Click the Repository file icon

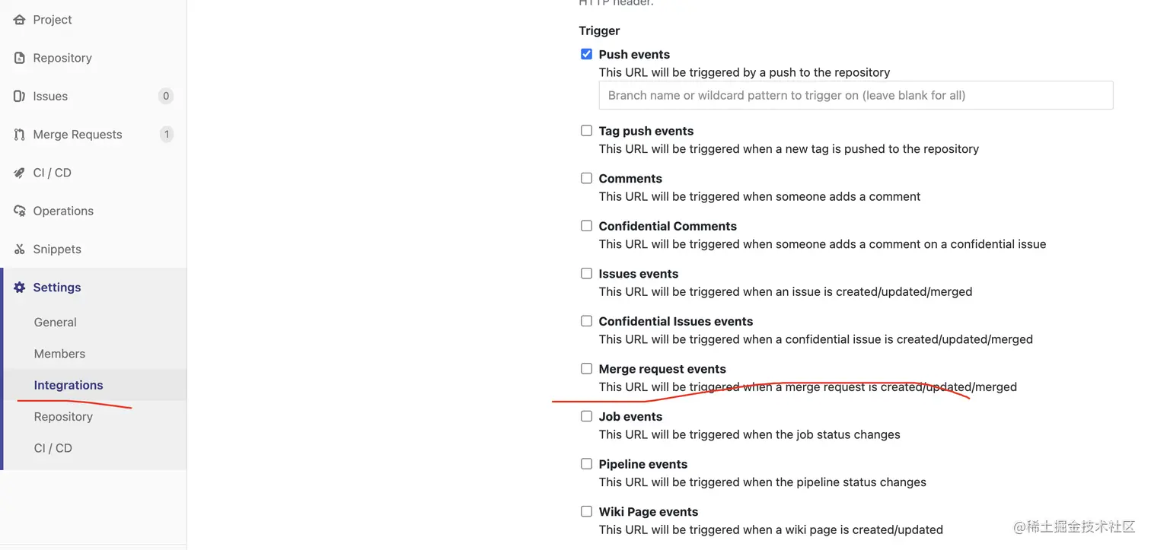pyautogui.click(x=20, y=58)
